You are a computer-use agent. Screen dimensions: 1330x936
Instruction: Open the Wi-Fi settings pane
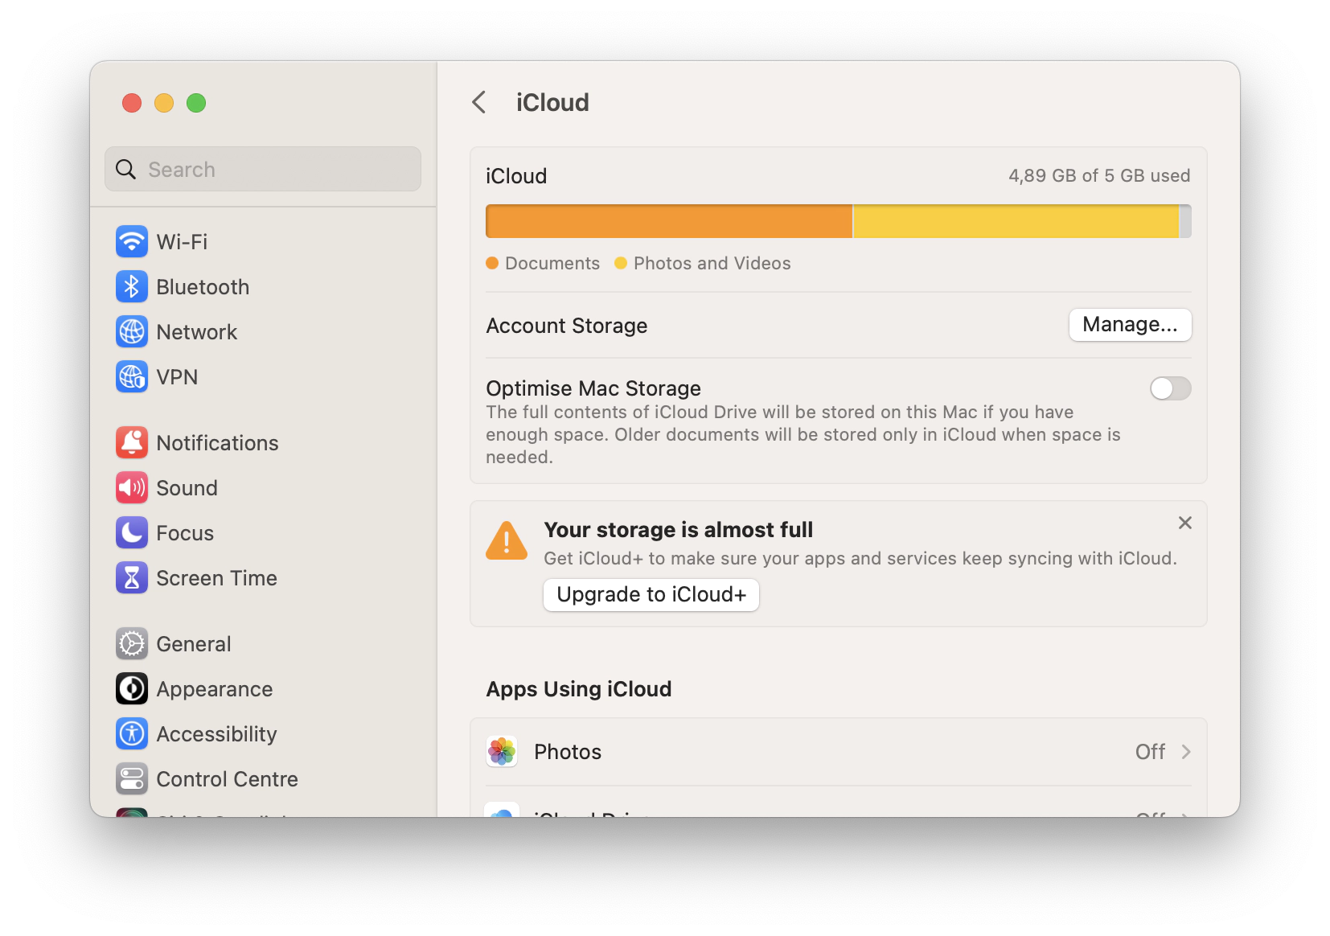click(263, 241)
